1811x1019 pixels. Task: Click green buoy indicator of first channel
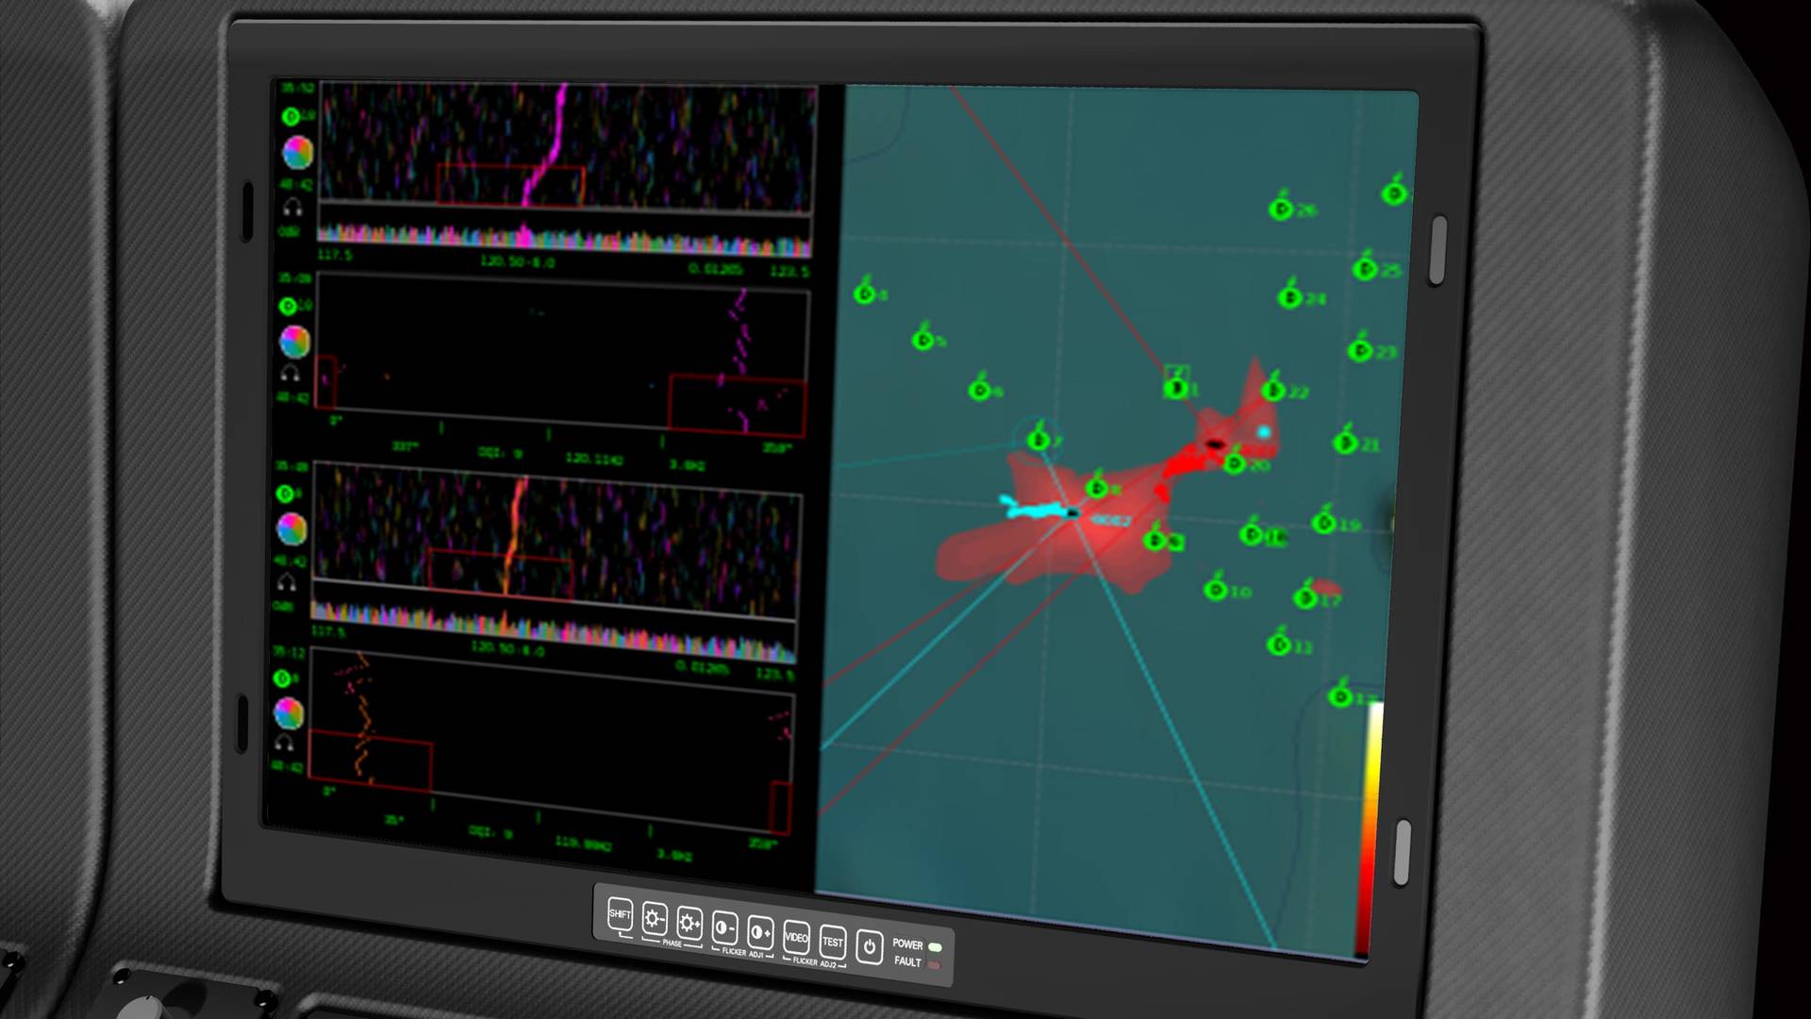click(x=291, y=116)
